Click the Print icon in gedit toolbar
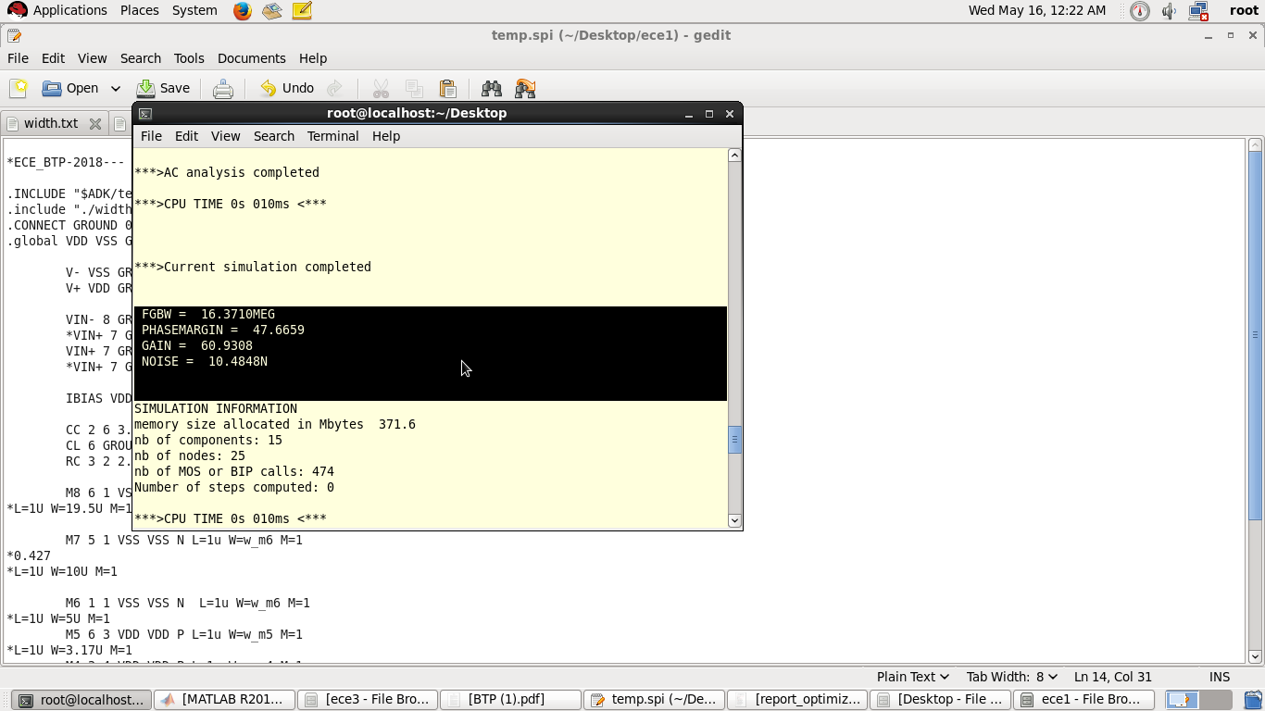Viewport: 1265px width, 711px height. click(223, 88)
